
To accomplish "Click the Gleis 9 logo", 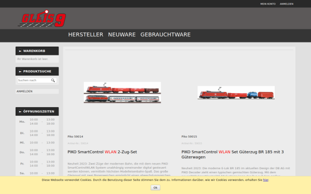I will pyautogui.click(x=42, y=19).
